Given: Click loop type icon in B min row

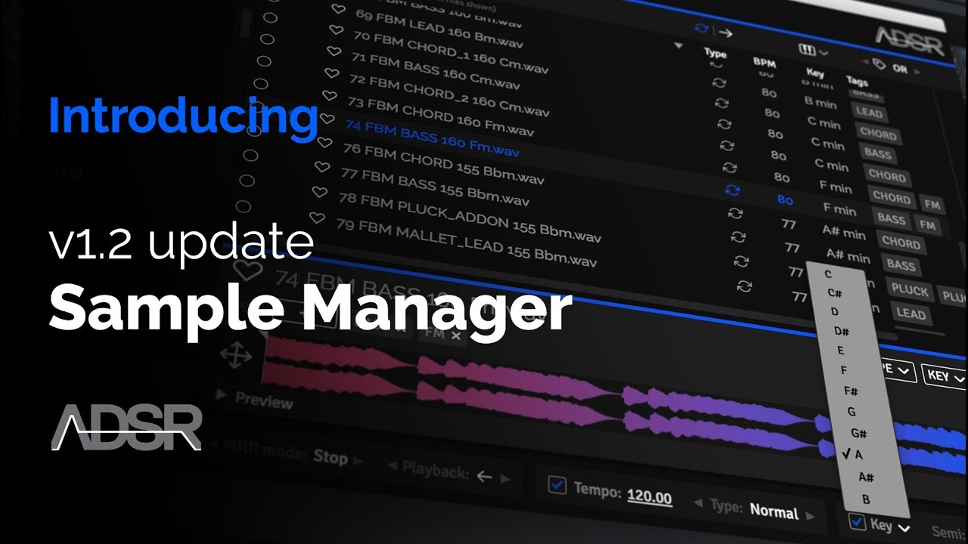Looking at the screenshot, I should pyautogui.click(x=720, y=83).
